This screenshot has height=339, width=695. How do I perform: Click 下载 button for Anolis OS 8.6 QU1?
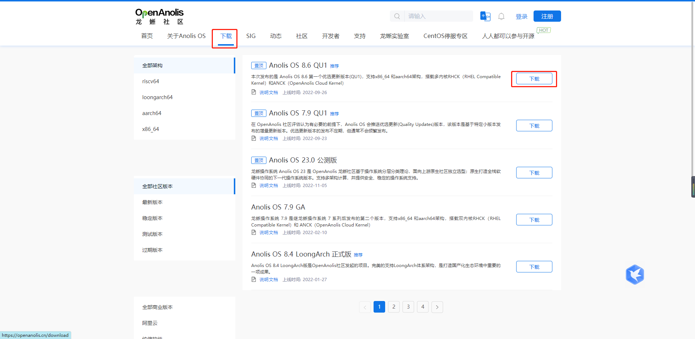(x=534, y=79)
